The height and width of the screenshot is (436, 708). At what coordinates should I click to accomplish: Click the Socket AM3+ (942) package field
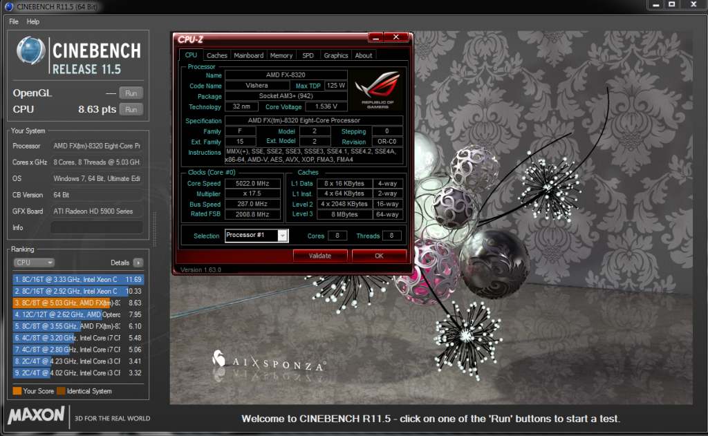tap(286, 95)
